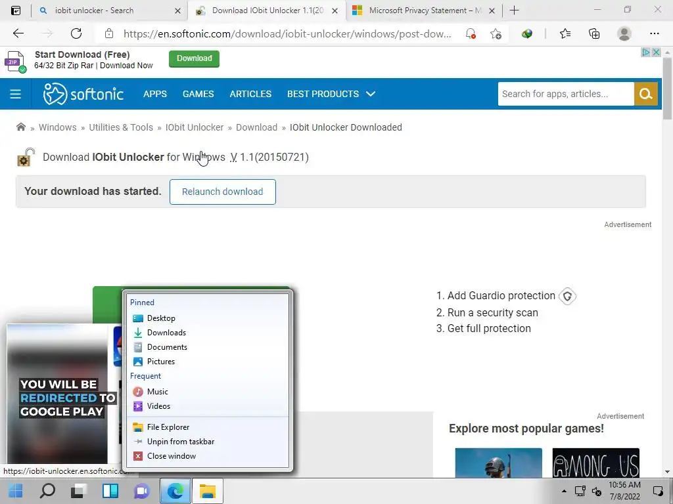Open the ARTICLES menu
This screenshot has width=673, height=504.
coord(250,94)
